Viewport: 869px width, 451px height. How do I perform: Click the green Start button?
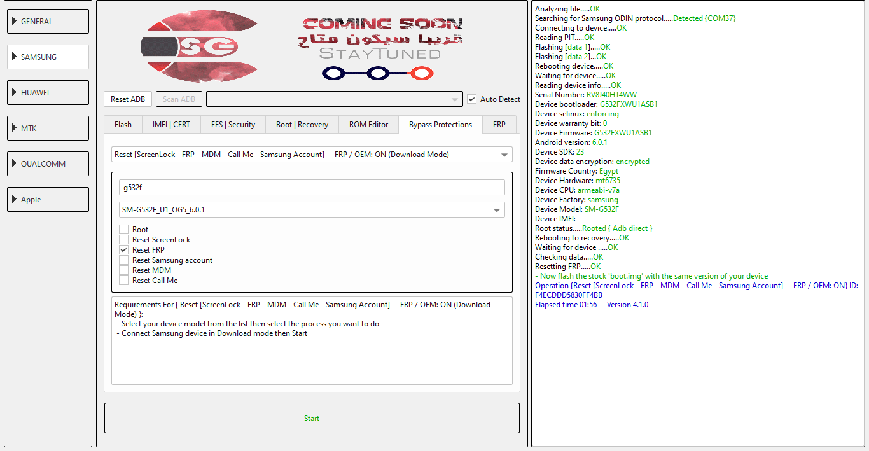[312, 418]
